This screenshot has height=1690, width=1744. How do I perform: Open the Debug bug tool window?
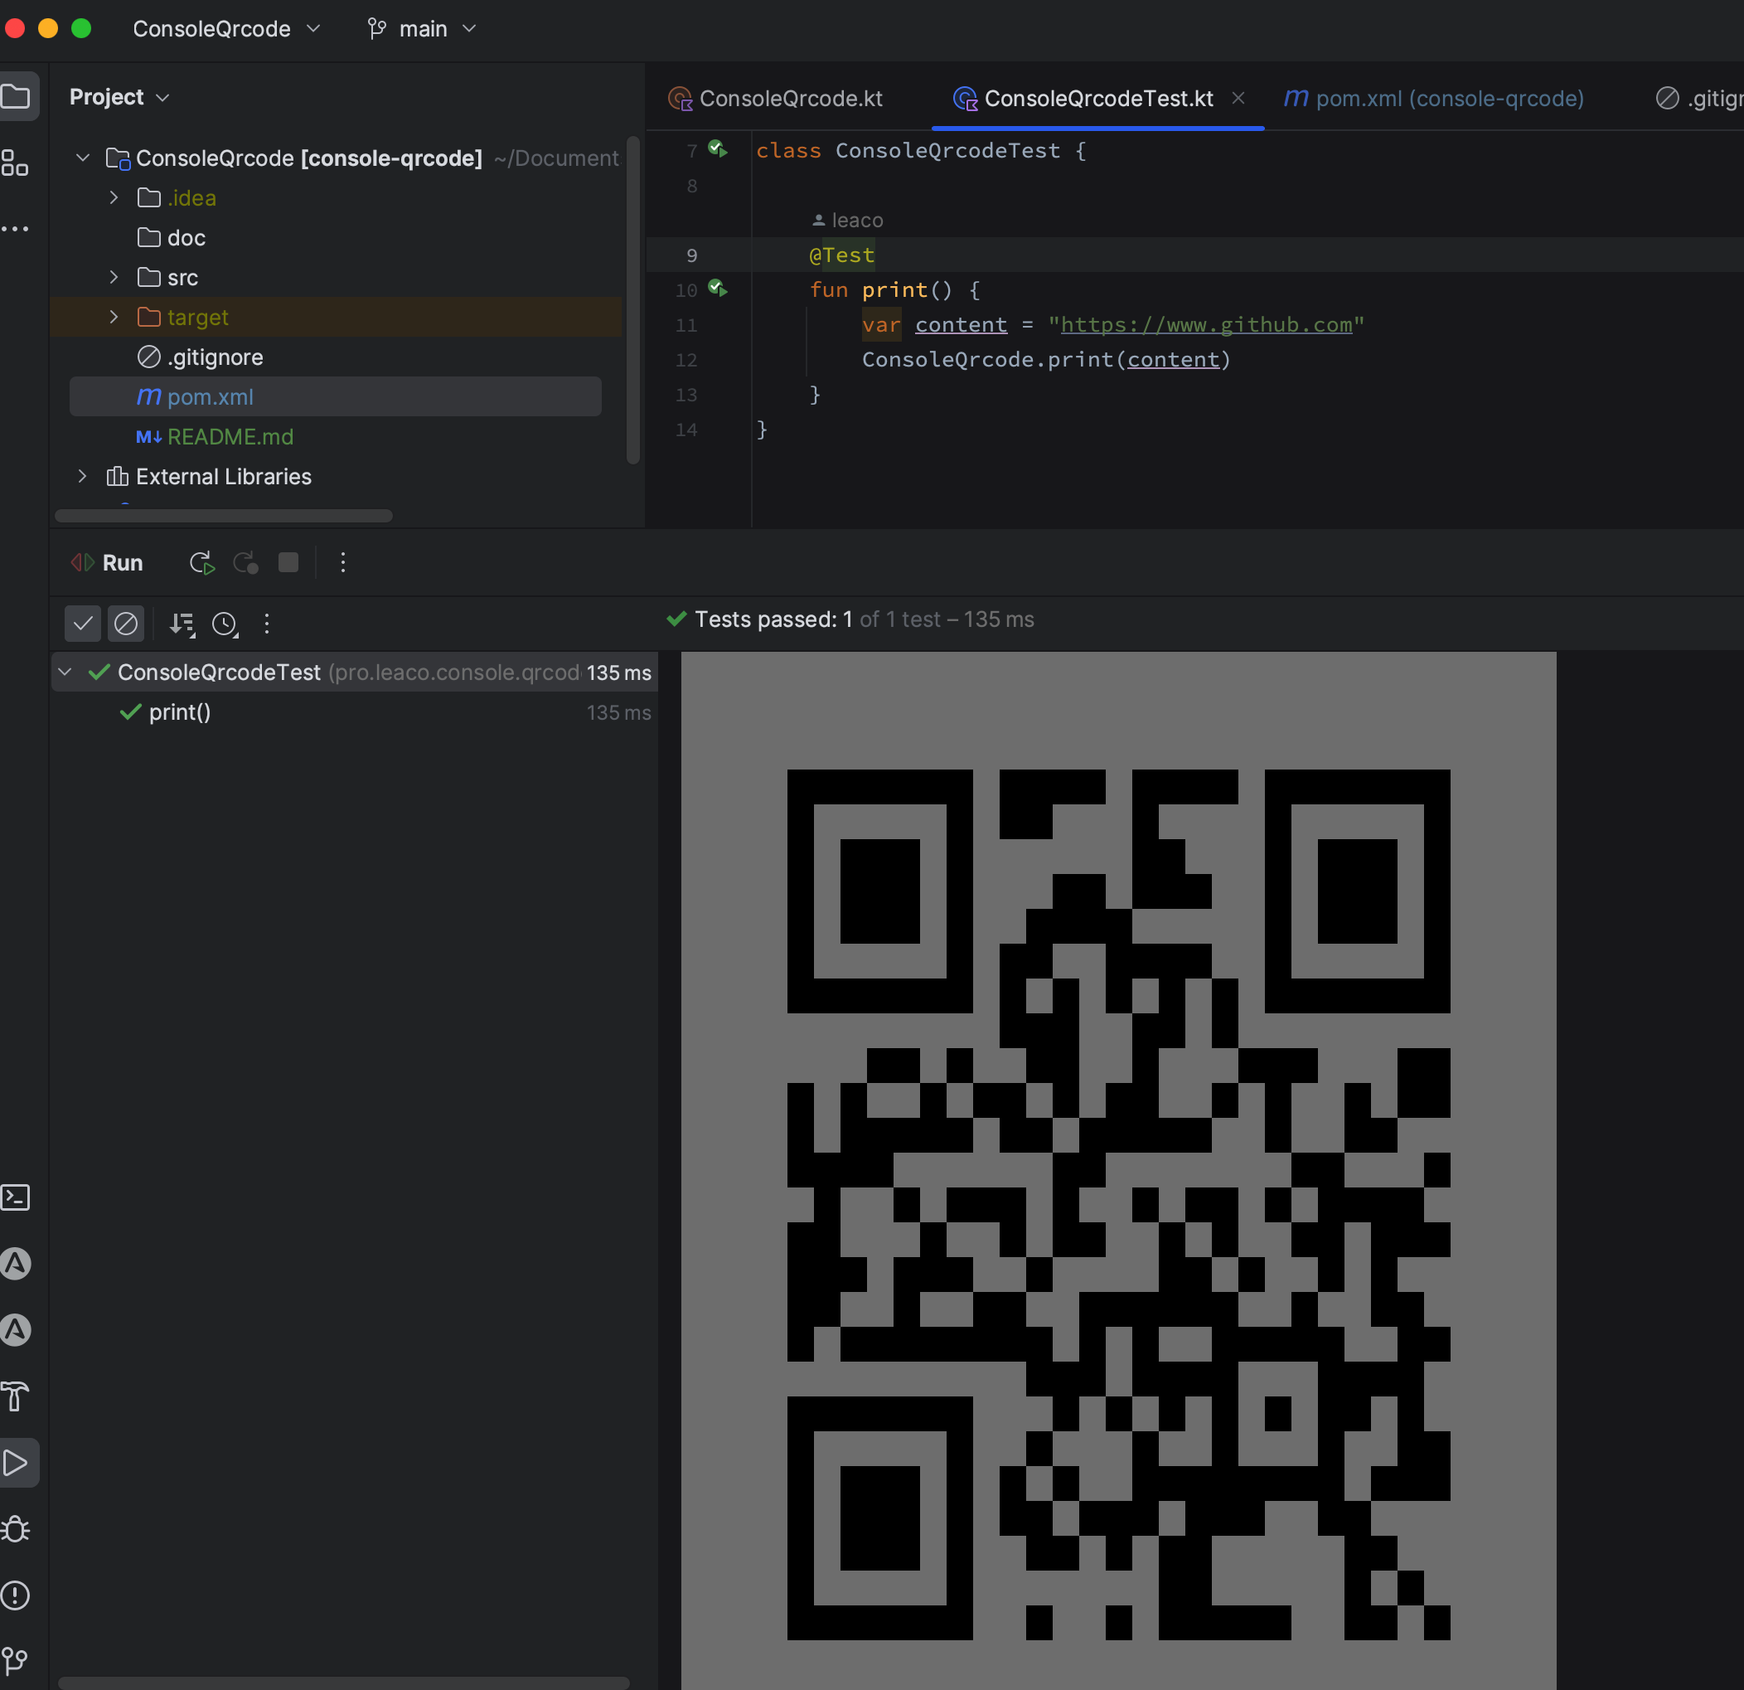(16, 1529)
